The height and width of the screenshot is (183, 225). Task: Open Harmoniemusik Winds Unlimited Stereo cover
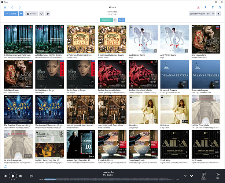pyautogui.click(x=81, y=109)
